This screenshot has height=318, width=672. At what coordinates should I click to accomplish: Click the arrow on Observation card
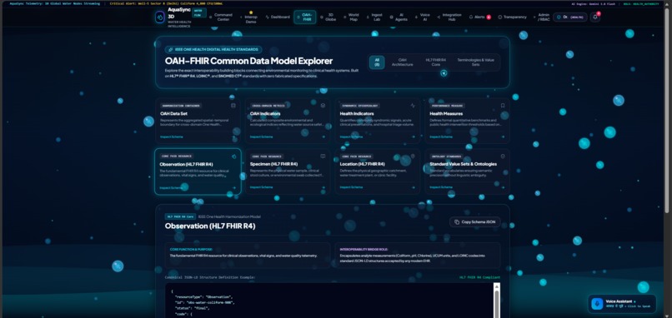pyautogui.click(x=234, y=188)
